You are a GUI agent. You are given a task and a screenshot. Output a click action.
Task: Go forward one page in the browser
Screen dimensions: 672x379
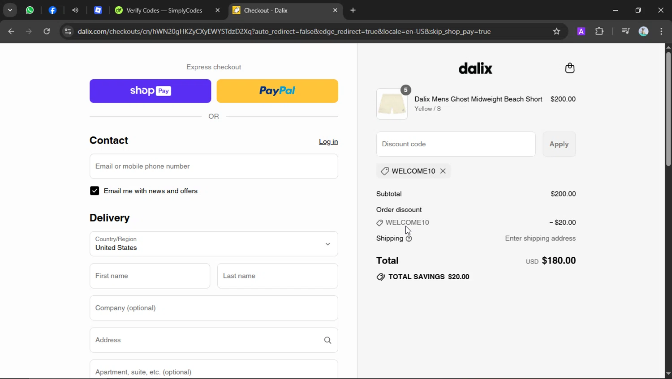click(x=29, y=31)
